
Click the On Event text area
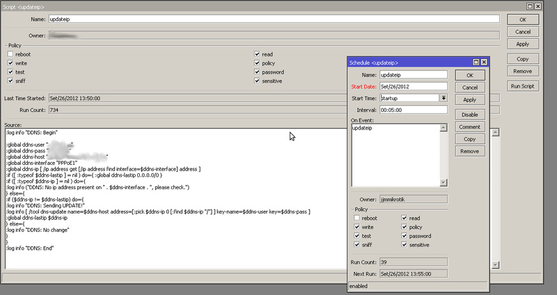click(x=395, y=155)
